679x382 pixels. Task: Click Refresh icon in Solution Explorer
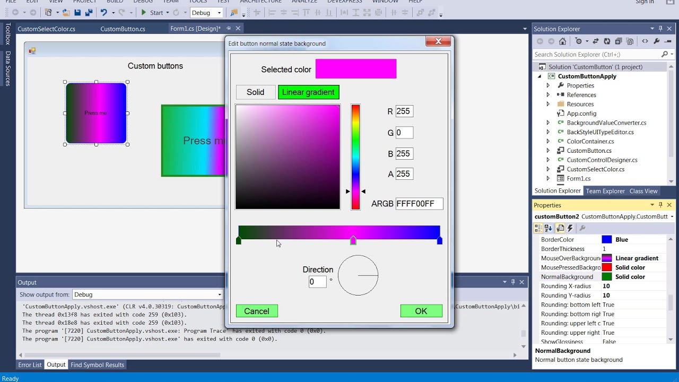[x=607, y=41]
